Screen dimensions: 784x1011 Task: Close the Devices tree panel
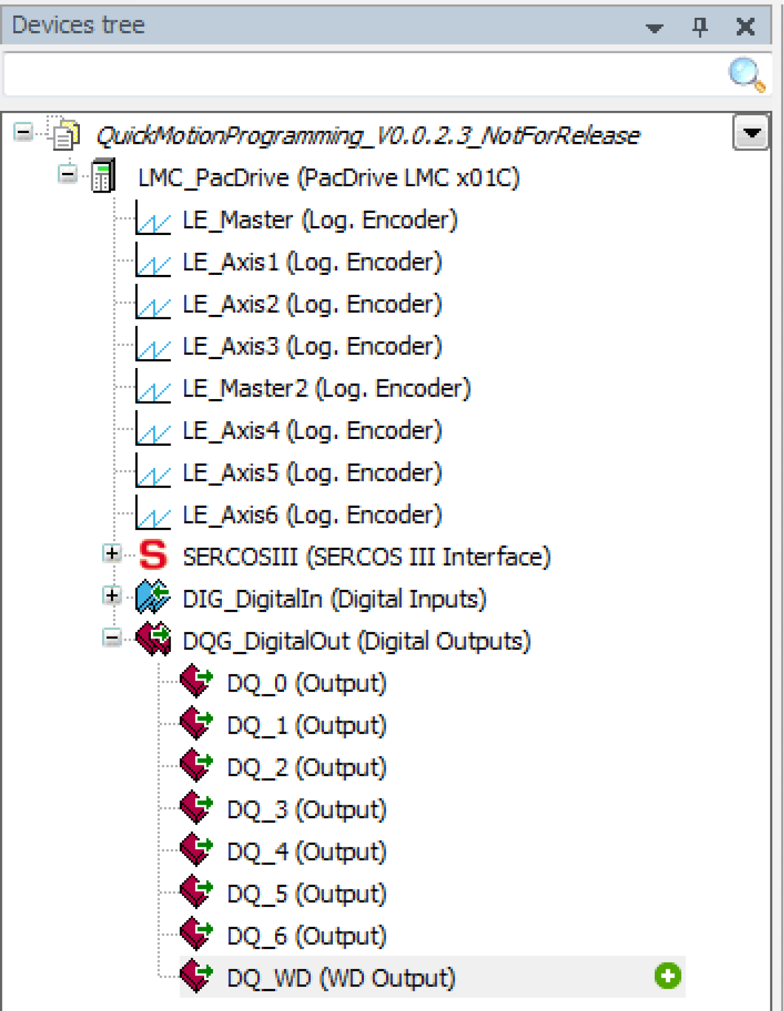745,26
